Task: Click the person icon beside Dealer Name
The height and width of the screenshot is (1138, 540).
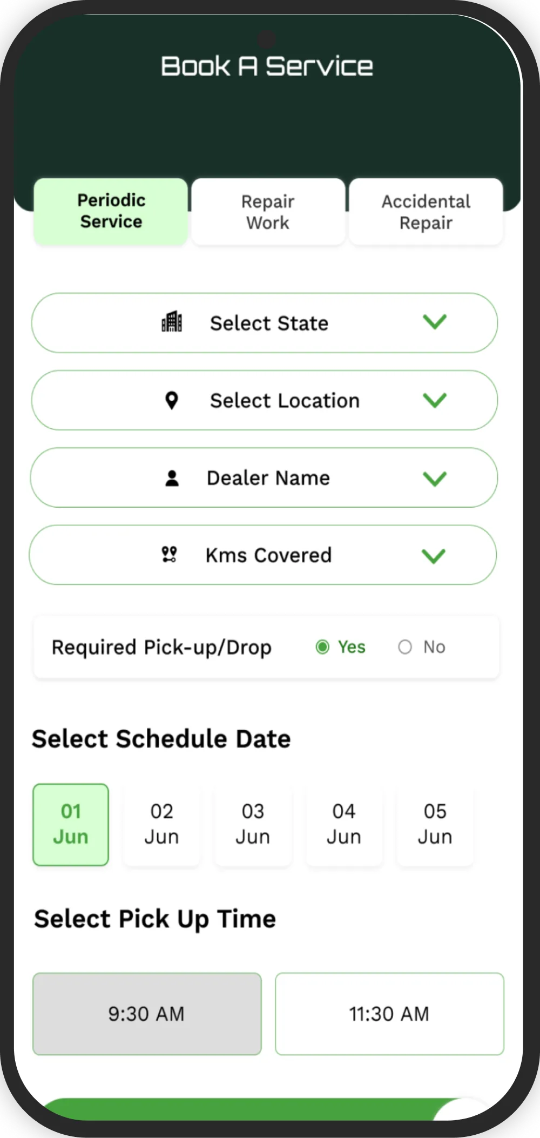Action: click(x=172, y=479)
